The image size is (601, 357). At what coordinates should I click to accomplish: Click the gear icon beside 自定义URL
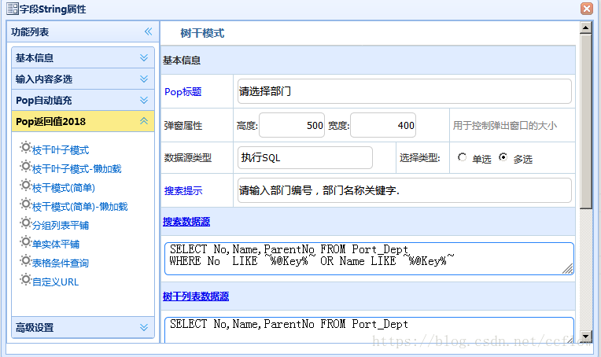26,280
